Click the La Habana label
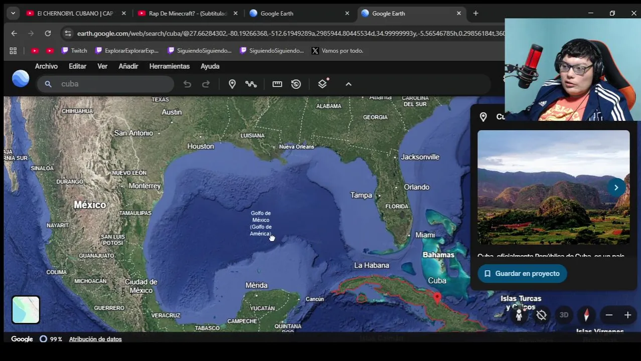This screenshot has width=641, height=361. (x=372, y=265)
